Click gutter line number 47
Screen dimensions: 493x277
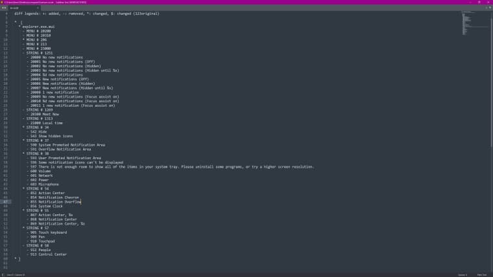[5, 203]
